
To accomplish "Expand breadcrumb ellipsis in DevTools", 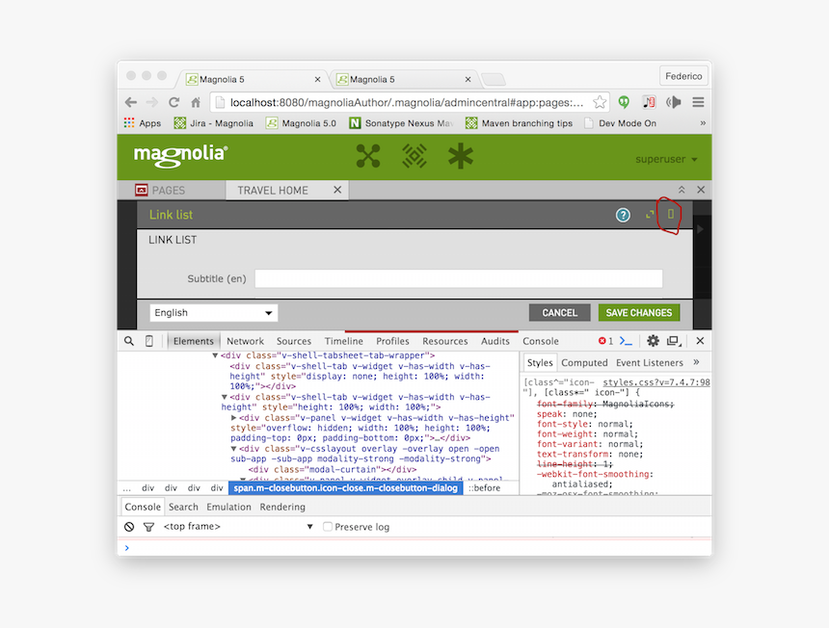I will [x=127, y=488].
